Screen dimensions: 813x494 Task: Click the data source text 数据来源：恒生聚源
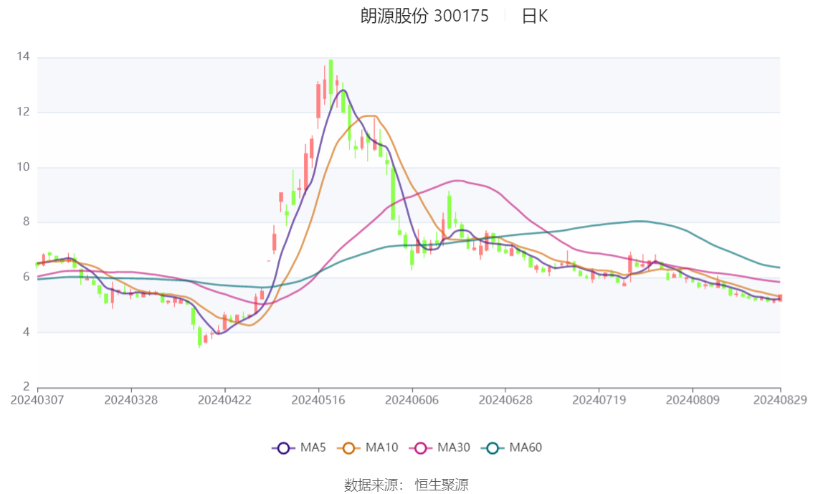(x=406, y=485)
